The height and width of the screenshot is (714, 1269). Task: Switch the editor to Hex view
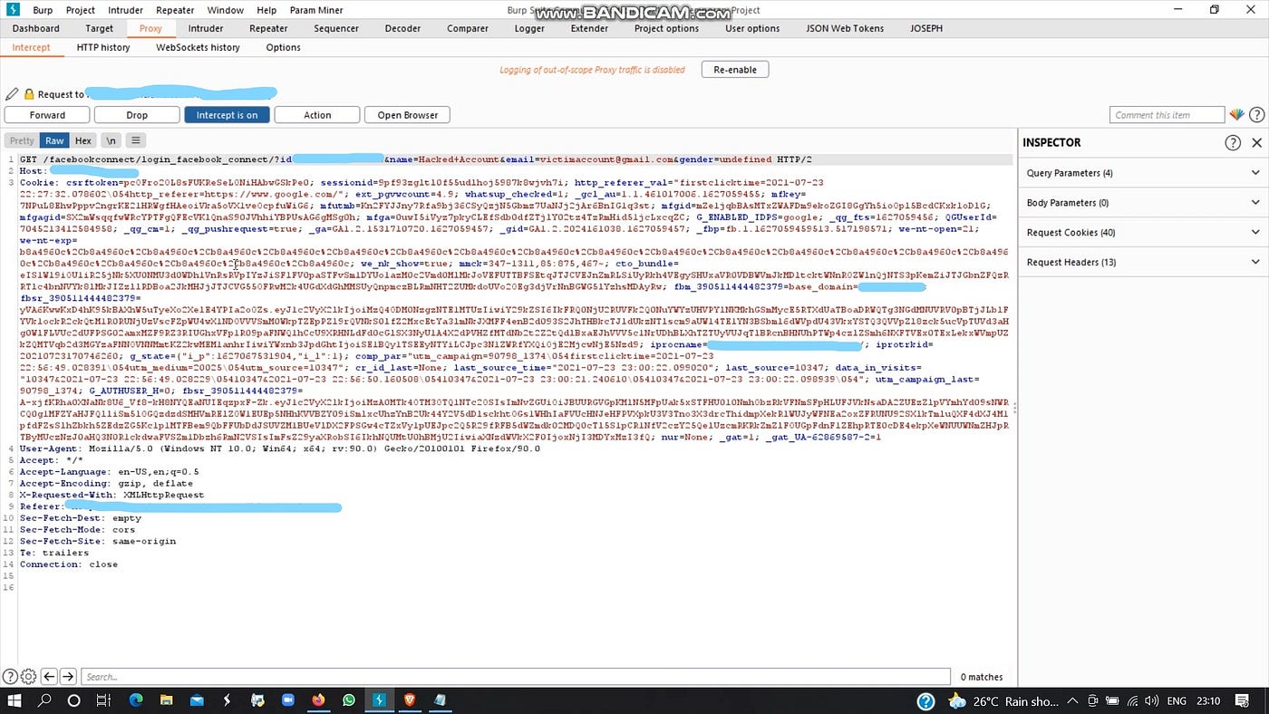click(83, 140)
